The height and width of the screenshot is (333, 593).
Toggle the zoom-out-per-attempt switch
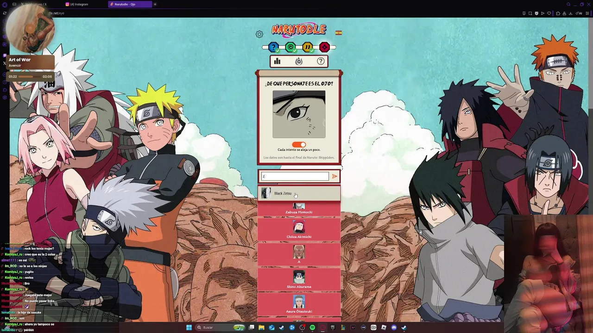click(x=299, y=144)
